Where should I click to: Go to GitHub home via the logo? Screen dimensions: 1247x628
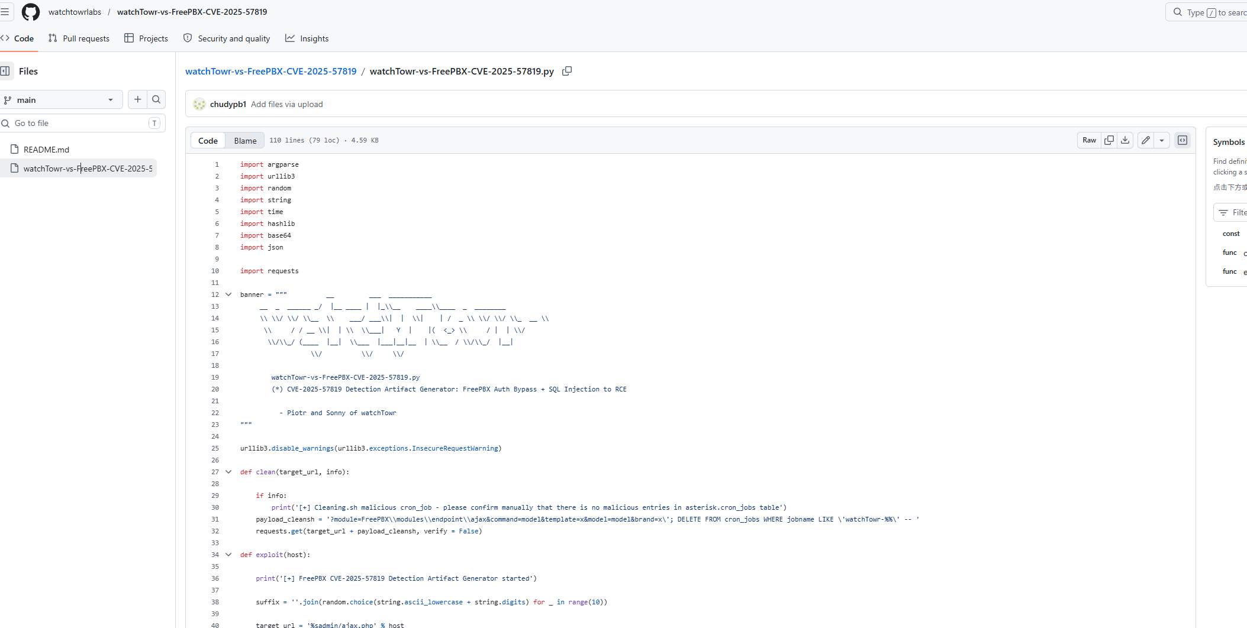pyautogui.click(x=31, y=12)
